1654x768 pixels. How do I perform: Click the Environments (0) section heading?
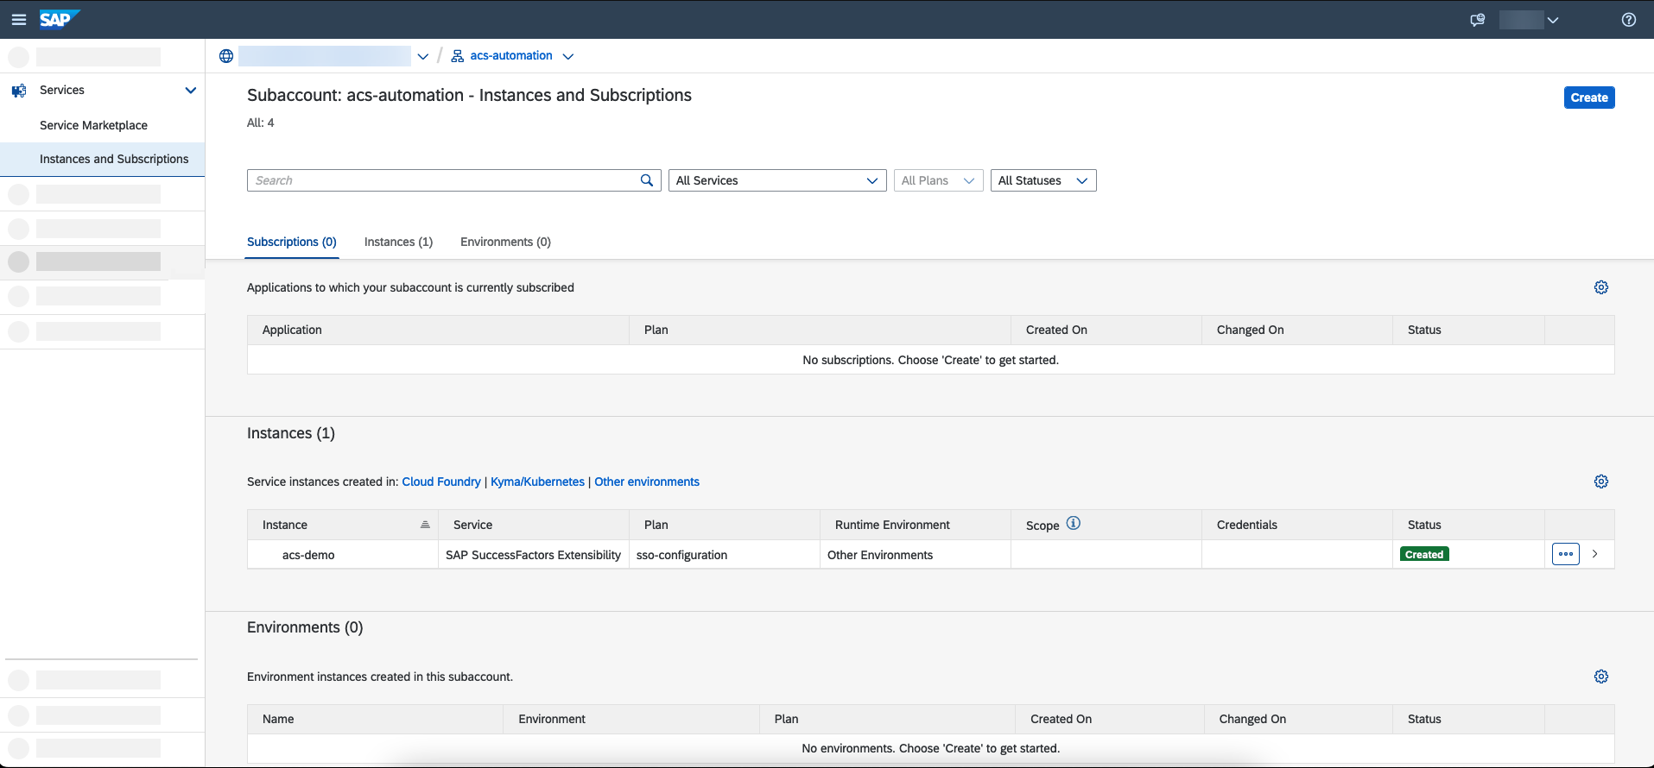pos(305,627)
